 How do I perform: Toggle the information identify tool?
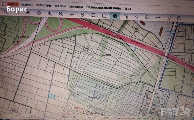[x=115, y=16]
